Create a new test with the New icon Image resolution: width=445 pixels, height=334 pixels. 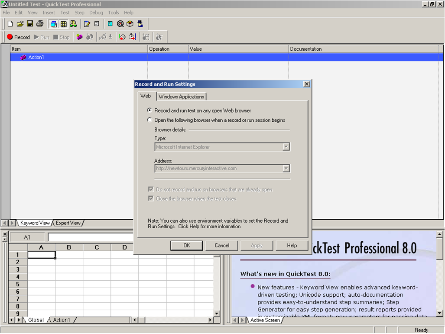[10, 24]
